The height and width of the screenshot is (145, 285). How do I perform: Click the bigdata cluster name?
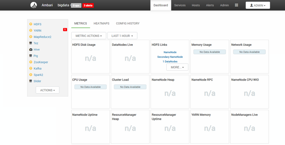point(63,5)
